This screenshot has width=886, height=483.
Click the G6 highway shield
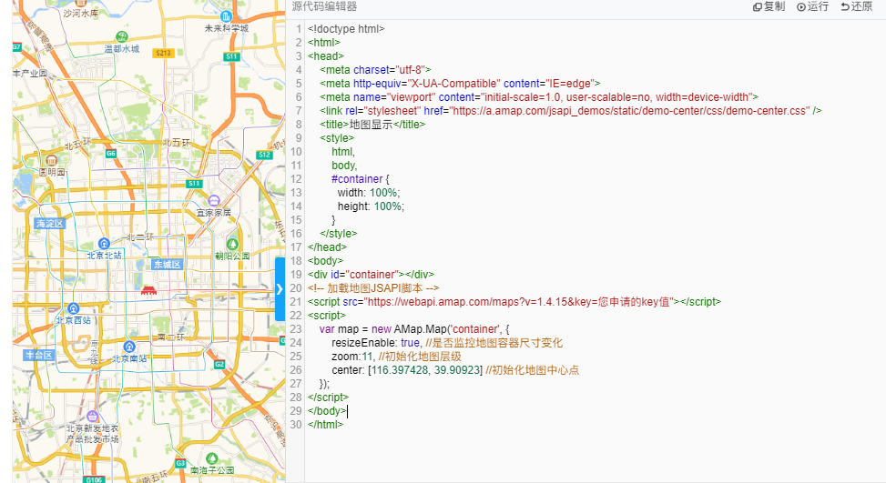tap(111, 154)
